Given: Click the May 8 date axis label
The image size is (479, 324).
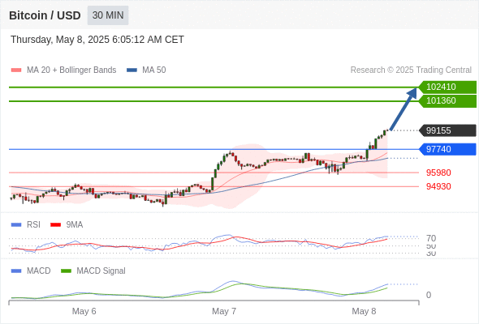Looking at the screenshot, I should pos(364,311).
